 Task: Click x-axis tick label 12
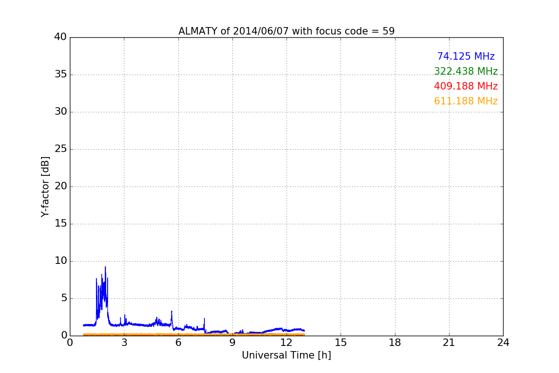pyautogui.click(x=286, y=343)
